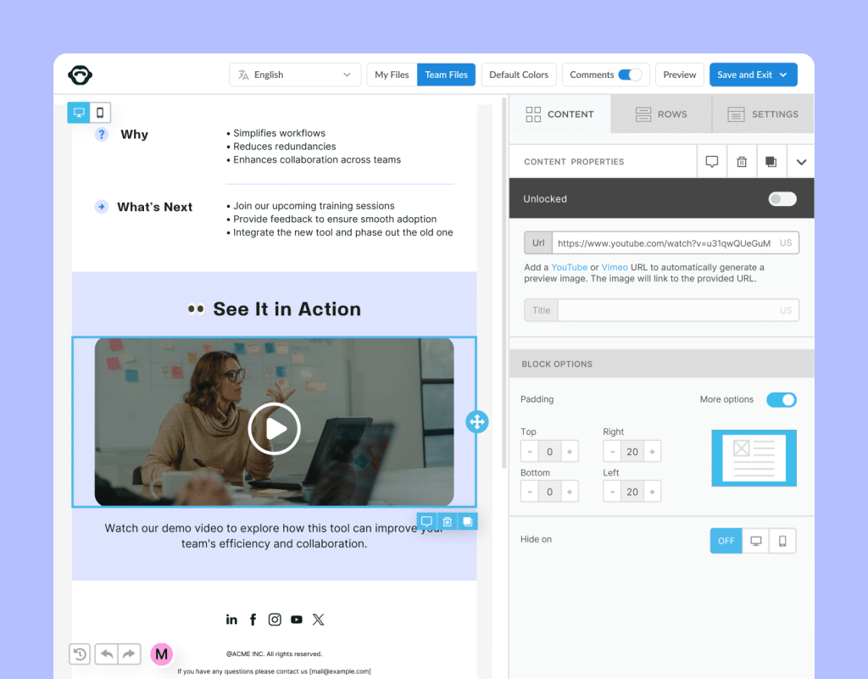Open the Settings tab
The image size is (868, 679).
pyautogui.click(x=762, y=114)
